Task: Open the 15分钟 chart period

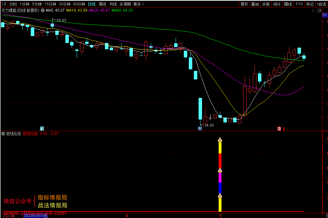Action: [x=50, y=4]
